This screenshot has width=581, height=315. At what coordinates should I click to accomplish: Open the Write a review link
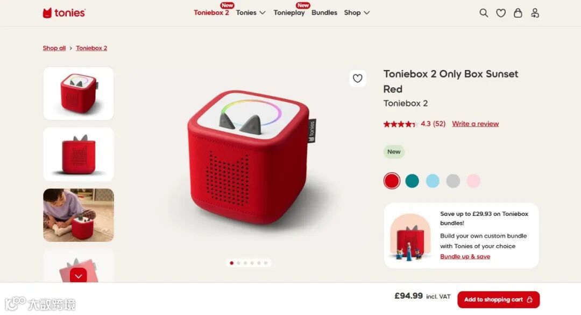(476, 124)
